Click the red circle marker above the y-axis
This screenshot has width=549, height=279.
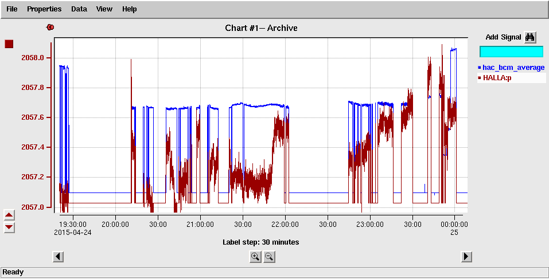pyautogui.click(x=50, y=27)
